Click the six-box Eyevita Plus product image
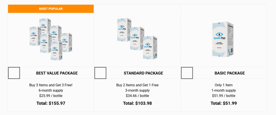 pos(51,39)
